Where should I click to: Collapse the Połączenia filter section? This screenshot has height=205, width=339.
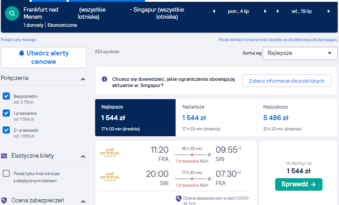83,79
